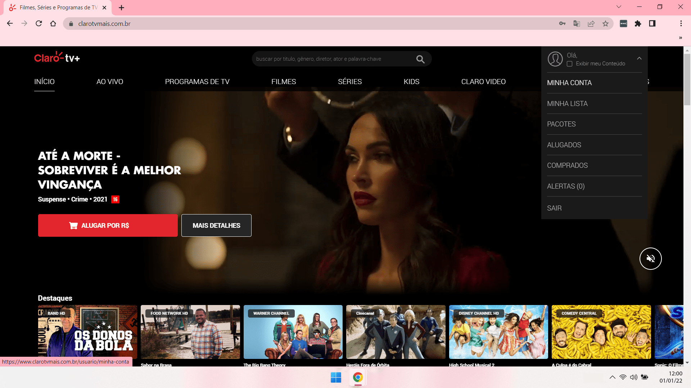Viewport: 691px width, 388px height.
Task: Open Sabor na Brasa thumbnail
Action: point(190,332)
